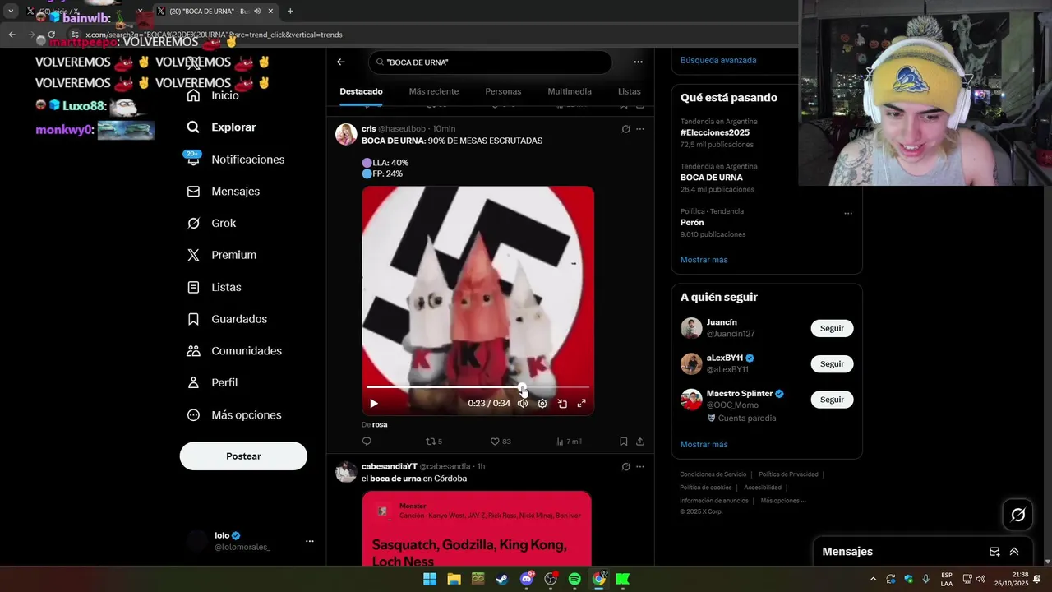Viewport: 1052px width, 592px height.
Task: Open more options for the Perón trend
Action: pos(848,214)
